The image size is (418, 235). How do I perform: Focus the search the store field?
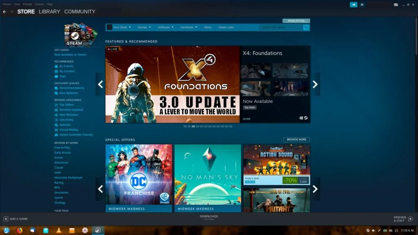[281, 27]
